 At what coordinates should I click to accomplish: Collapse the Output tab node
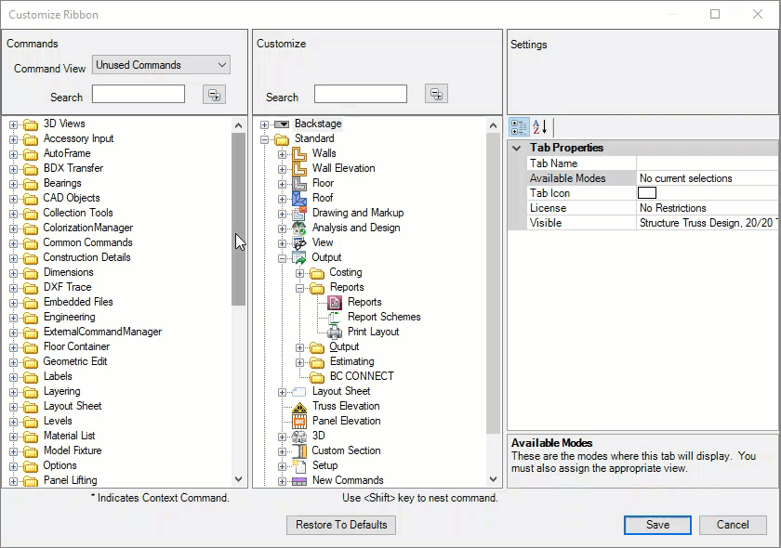[x=282, y=258]
